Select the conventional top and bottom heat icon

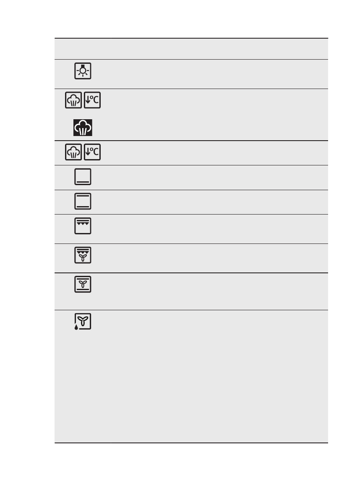pos(83,201)
